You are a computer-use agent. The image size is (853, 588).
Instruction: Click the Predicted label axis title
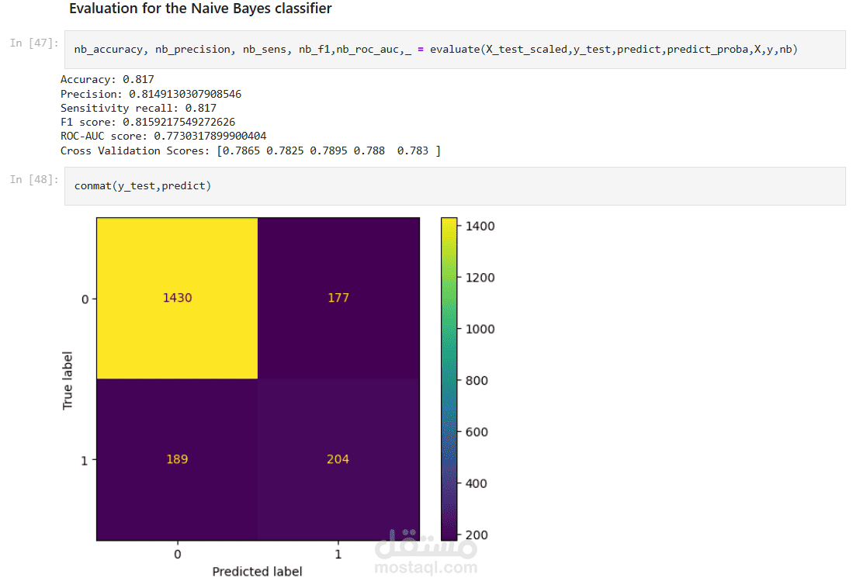[258, 572]
